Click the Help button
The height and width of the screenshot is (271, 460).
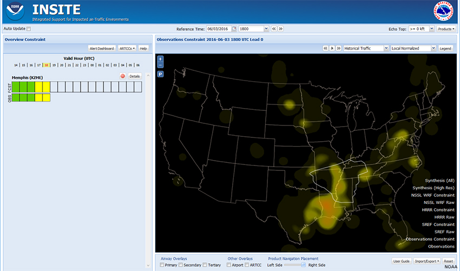pos(143,48)
